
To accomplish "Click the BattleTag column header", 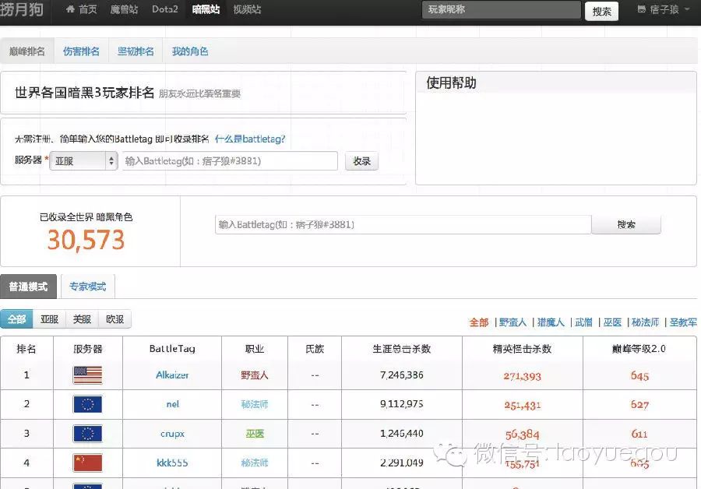I will (x=172, y=349).
